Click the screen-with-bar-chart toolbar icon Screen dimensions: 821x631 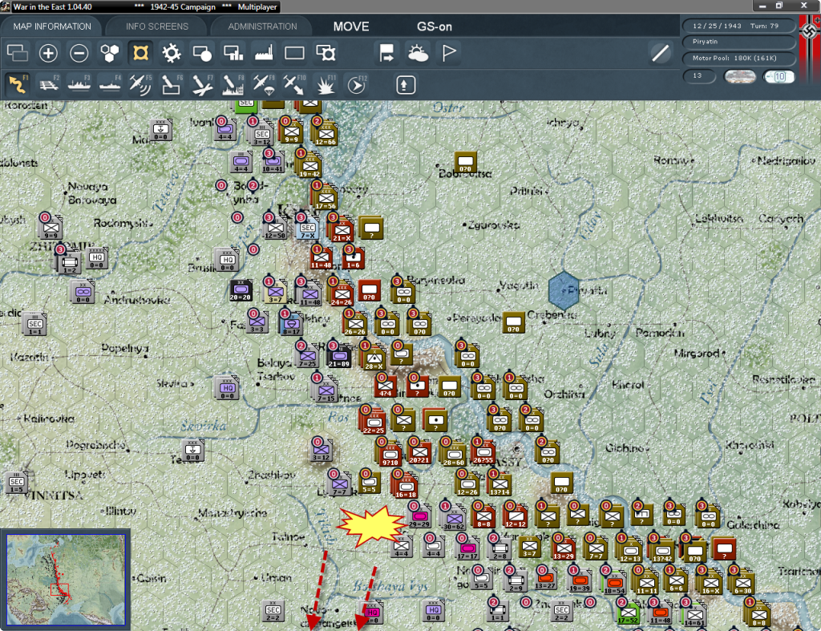[x=233, y=53]
